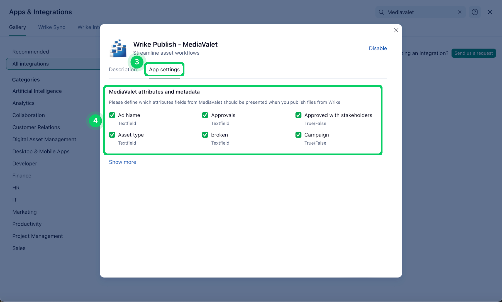Toggle the broken attribute checkbox
The height and width of the screenshot is (302, 502).
(205, 135)
